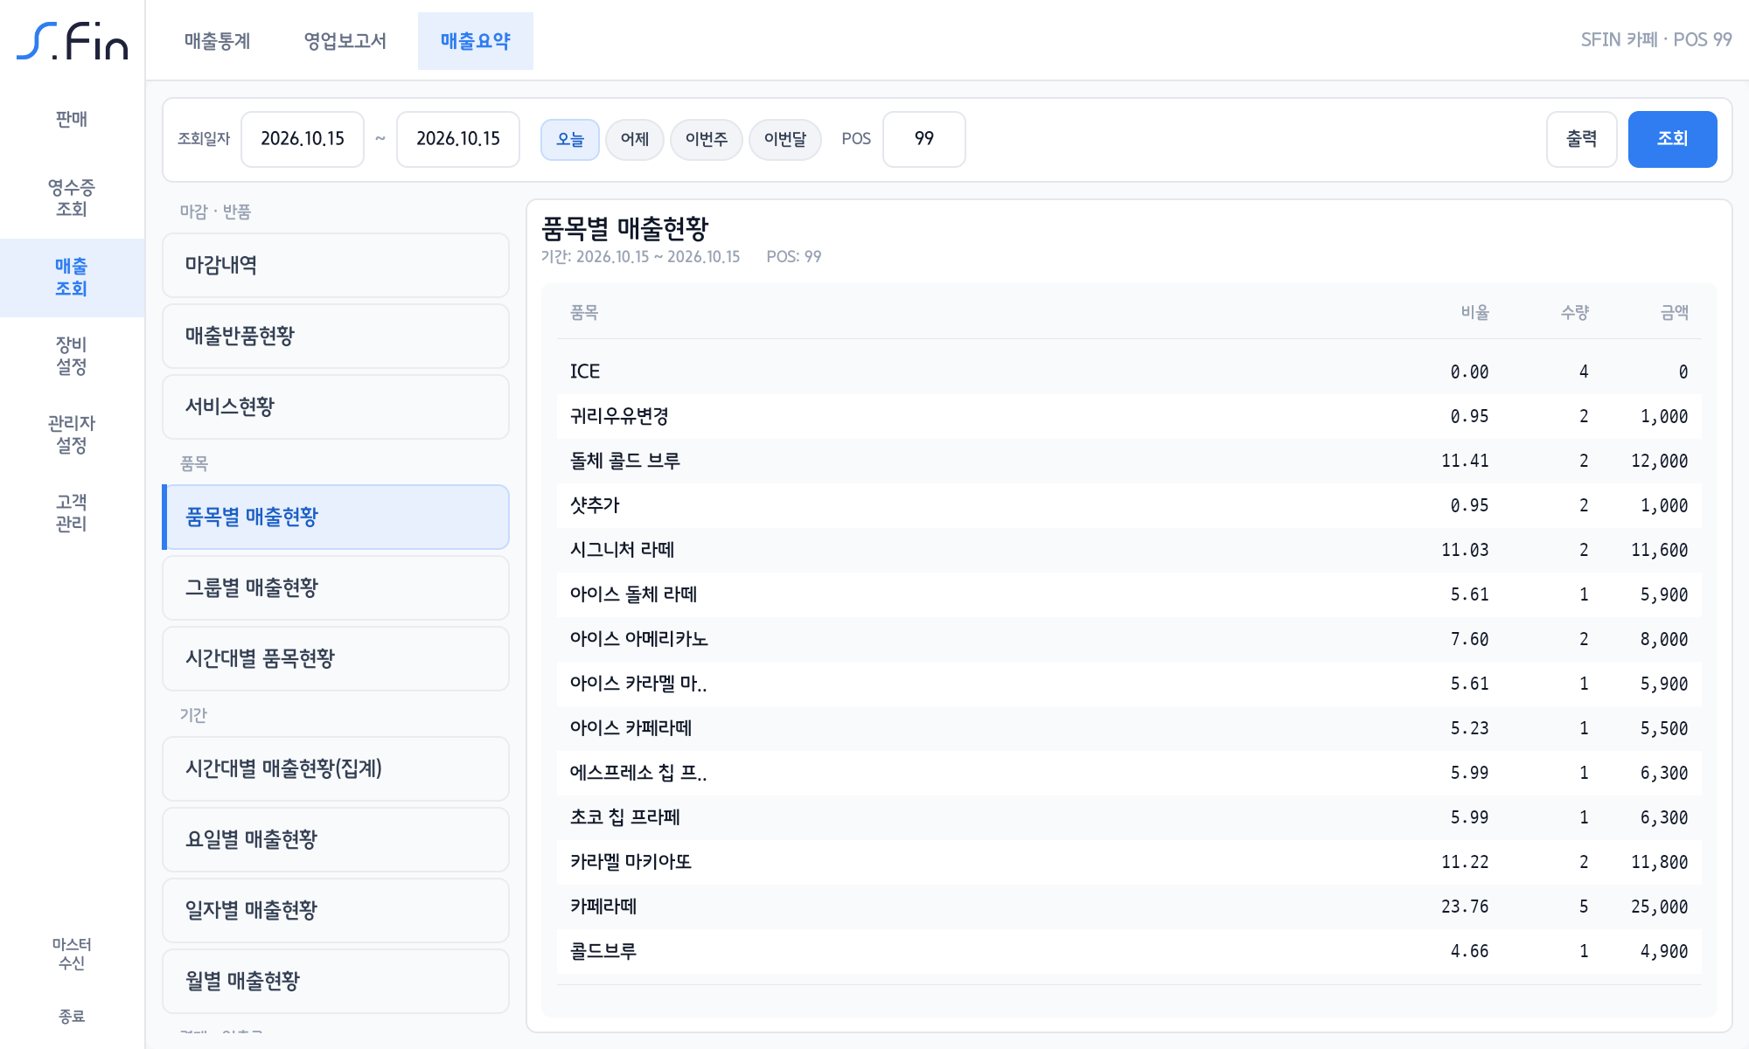Image resolution: width=1749 pixels, height=1049 pixels.
Task: Open the 월별 매출현황 report
Action: tap(336, 982)
